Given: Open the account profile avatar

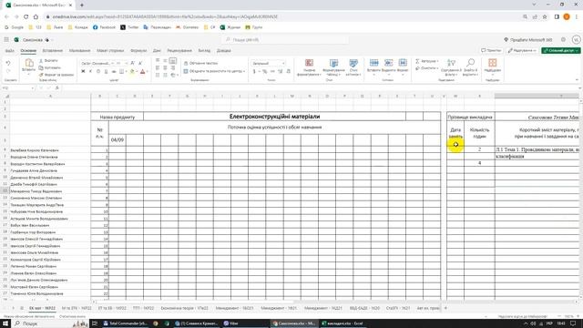Looking at the screenshot, I should (x=576, y=39).
